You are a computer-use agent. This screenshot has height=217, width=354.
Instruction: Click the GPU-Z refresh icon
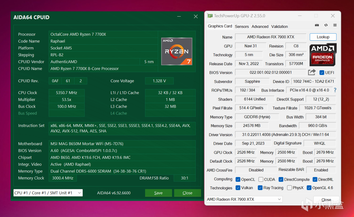(x=326, y=25)
